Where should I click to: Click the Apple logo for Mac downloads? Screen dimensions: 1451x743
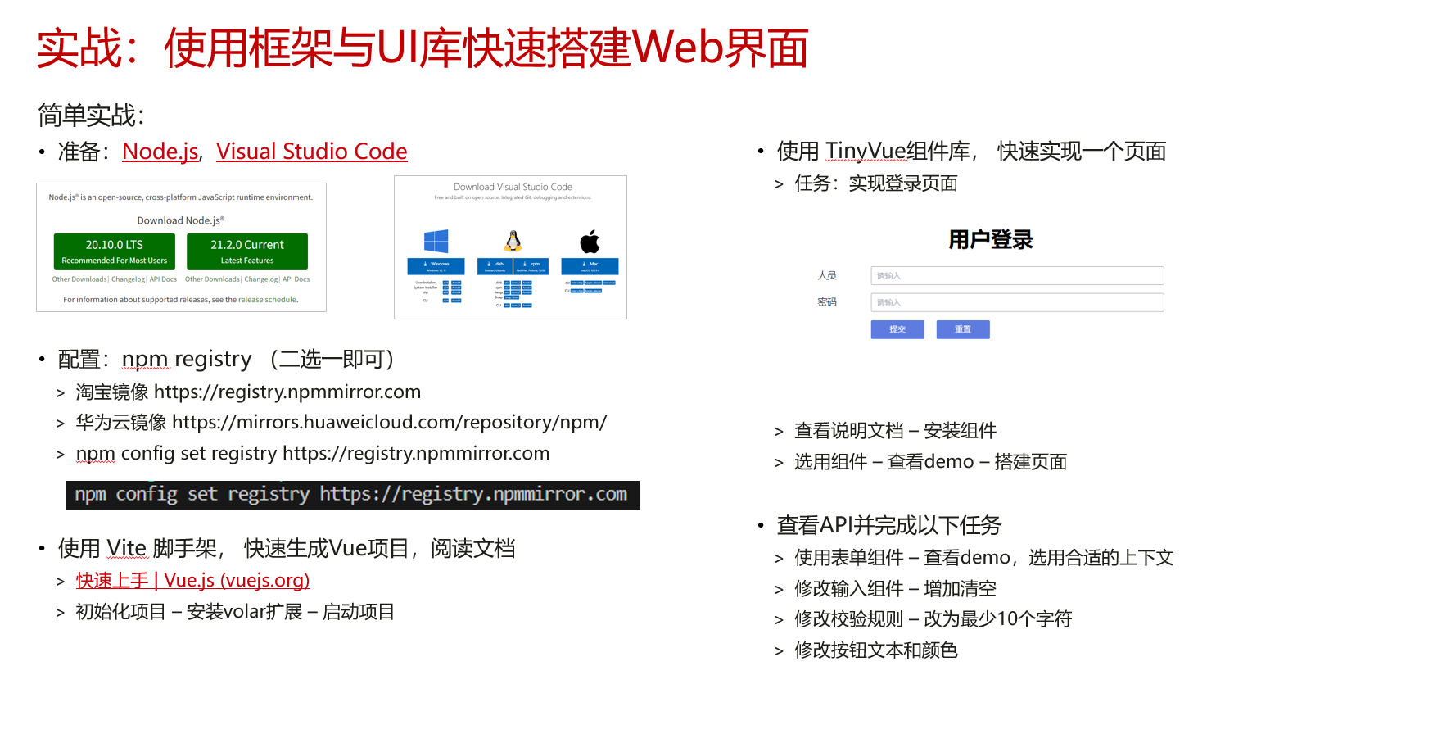(590, 241)
